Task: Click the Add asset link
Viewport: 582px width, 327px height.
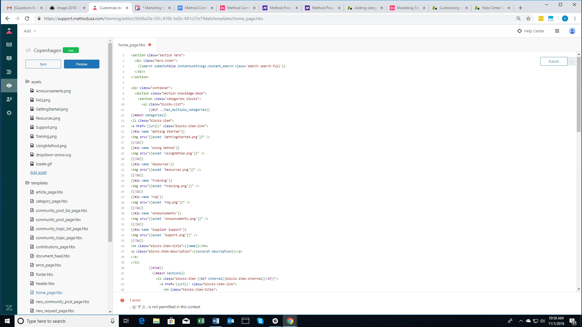Action: 38,172
